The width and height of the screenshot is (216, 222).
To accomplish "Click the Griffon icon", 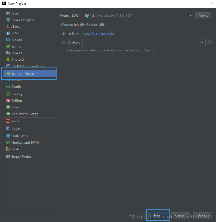I will 8,100.
